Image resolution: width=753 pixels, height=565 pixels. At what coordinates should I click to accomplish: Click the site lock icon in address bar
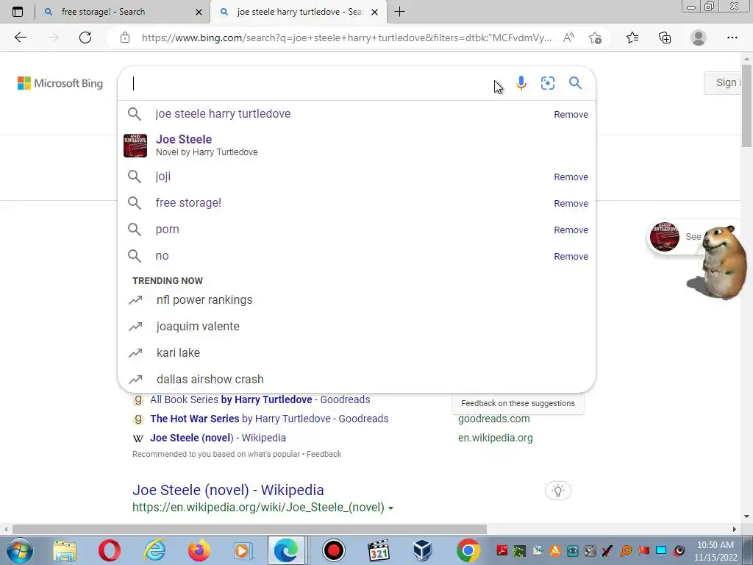click(125, 38)
